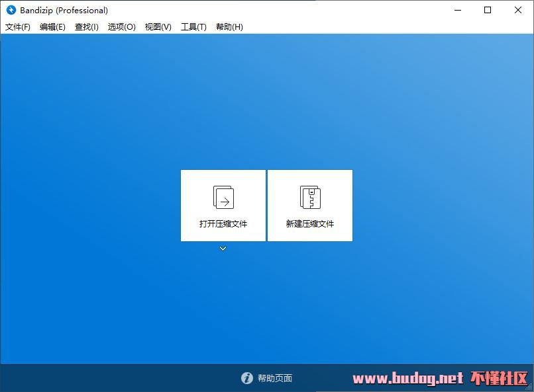Maximize the Bandizip window
Image resolution: width=534 pixels, height=392 pixels.
tap(488, 10)
